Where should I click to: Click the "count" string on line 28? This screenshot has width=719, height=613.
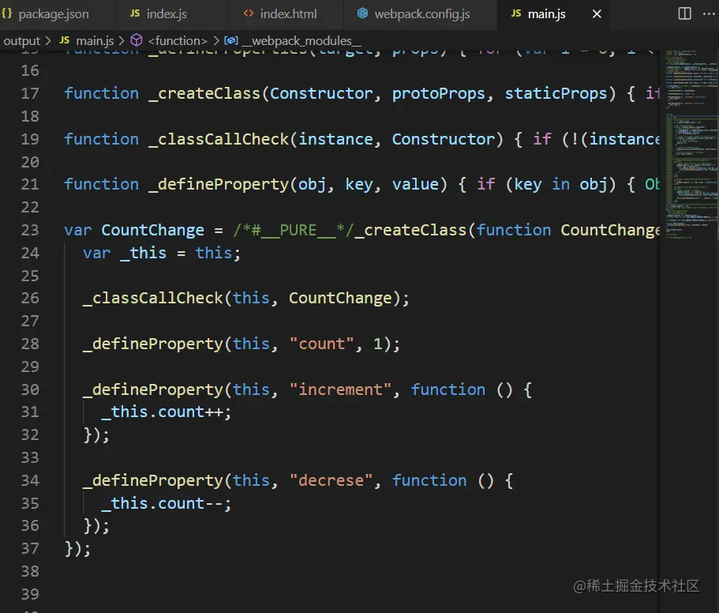[x=321, y=344]
